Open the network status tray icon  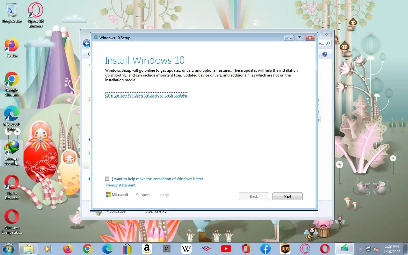click(x=368, y=249)
